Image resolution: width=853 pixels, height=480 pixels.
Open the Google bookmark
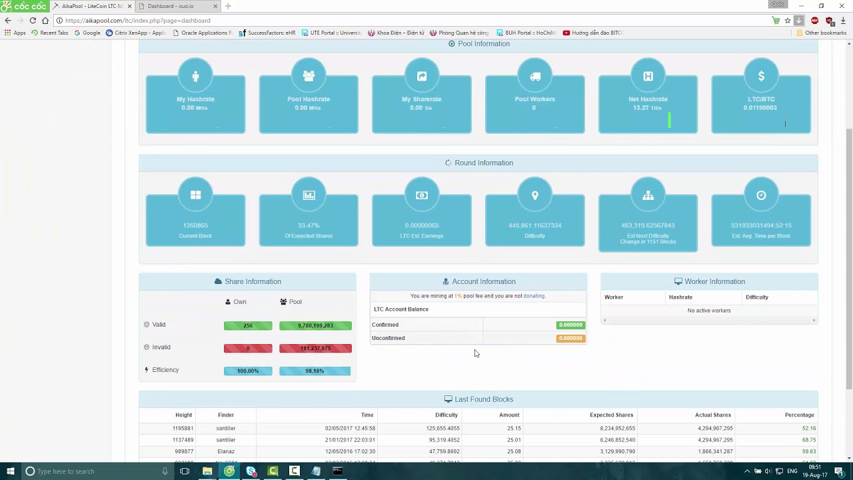point(87,33)
